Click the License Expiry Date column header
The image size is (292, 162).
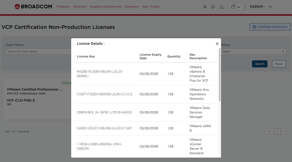click(151, 56)
